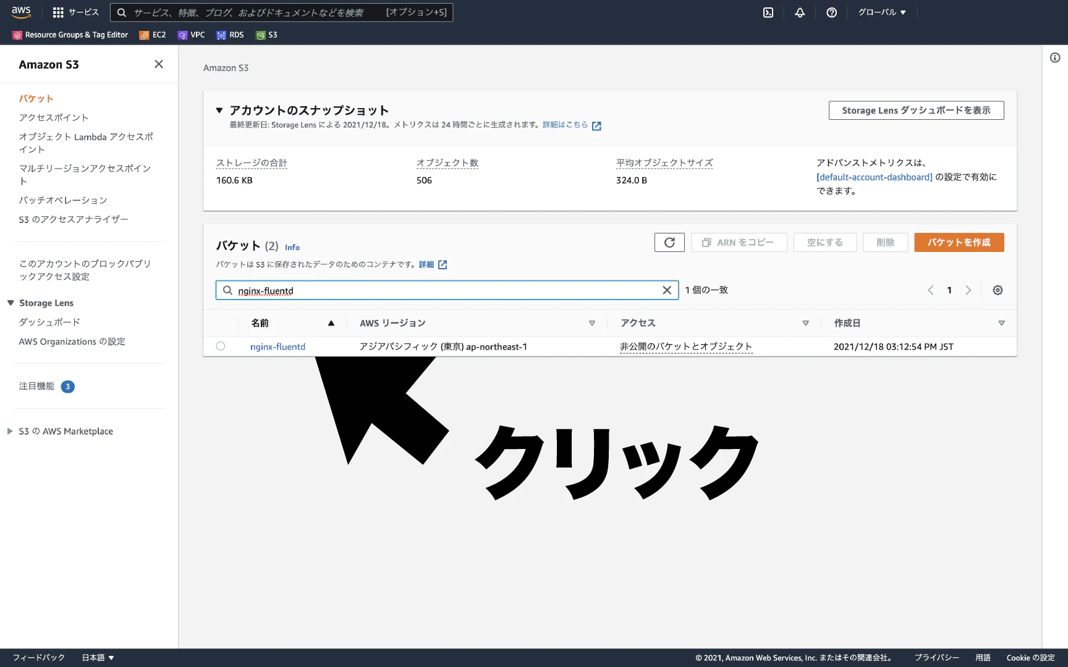The width and height of the screenshot is (1068, 667).
Task: Collapse the アカウントのスナップショット section
Action: point(219,111)
